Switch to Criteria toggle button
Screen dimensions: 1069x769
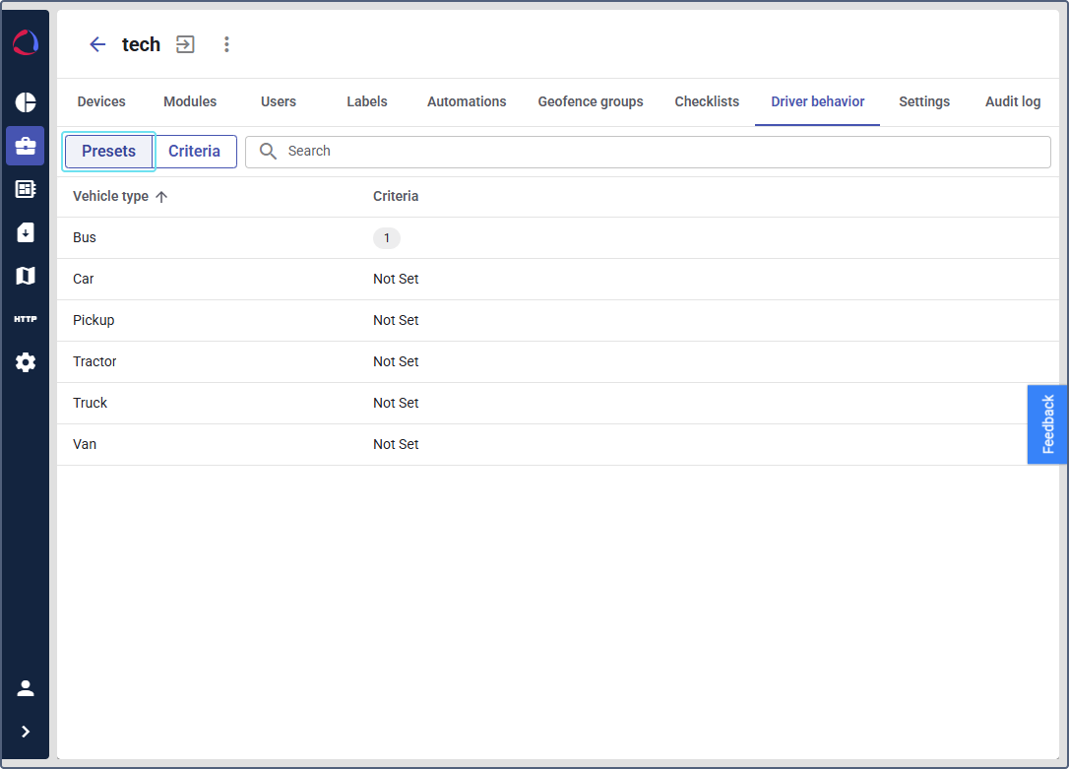click(194, 152)
